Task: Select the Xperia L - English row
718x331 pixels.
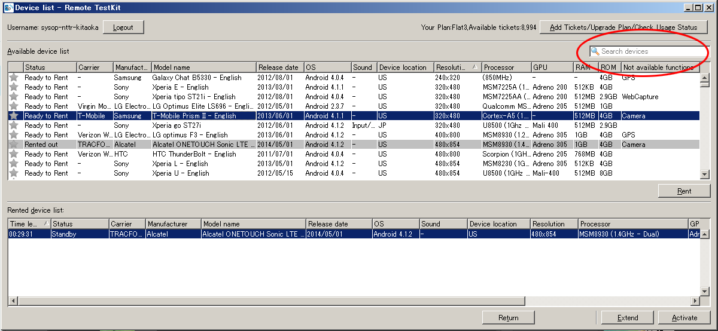Action: click(354, 163)
